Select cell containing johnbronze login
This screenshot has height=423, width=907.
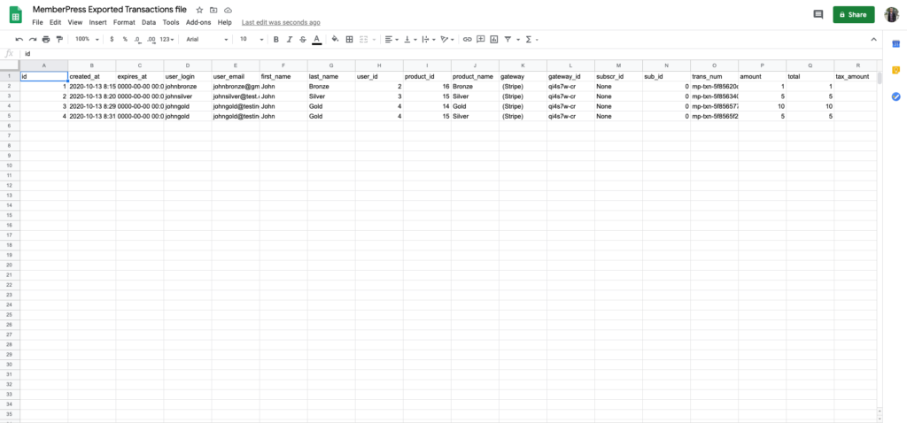pyautogui.click(x=187, y=87)
